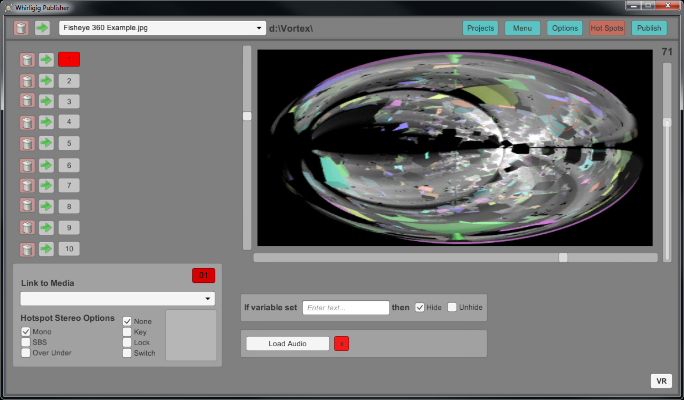Viewport: 684px width, 400px height.
Task: Click the Load Audio button
Action: coord(288,344)
